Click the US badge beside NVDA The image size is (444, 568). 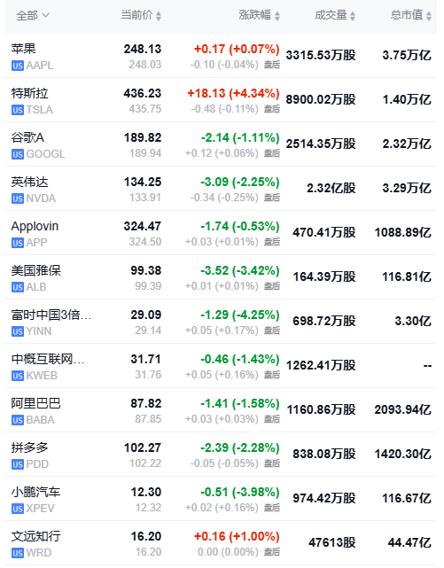(18, 198)
